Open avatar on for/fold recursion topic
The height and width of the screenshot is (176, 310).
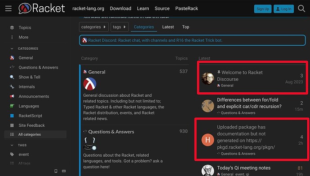208,106
